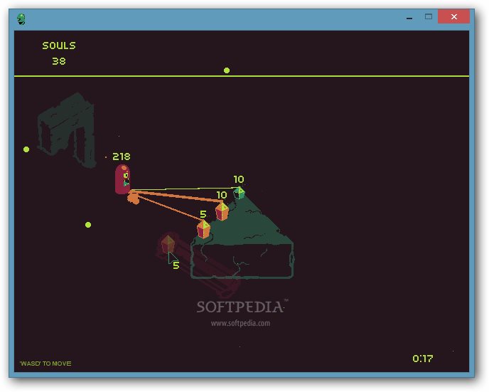
Task: Close the game window
Action: [x=453, y=16]
